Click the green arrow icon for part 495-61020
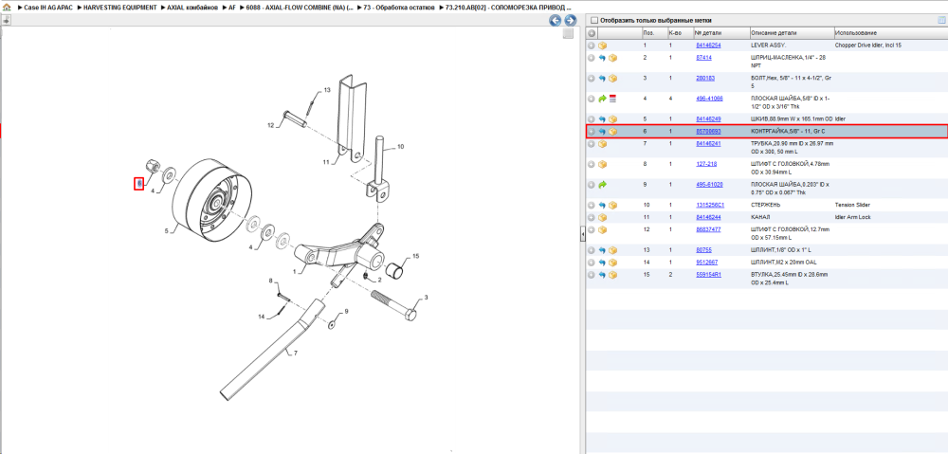This screenshot has width=948, height=454. click(x=602, y=185)
